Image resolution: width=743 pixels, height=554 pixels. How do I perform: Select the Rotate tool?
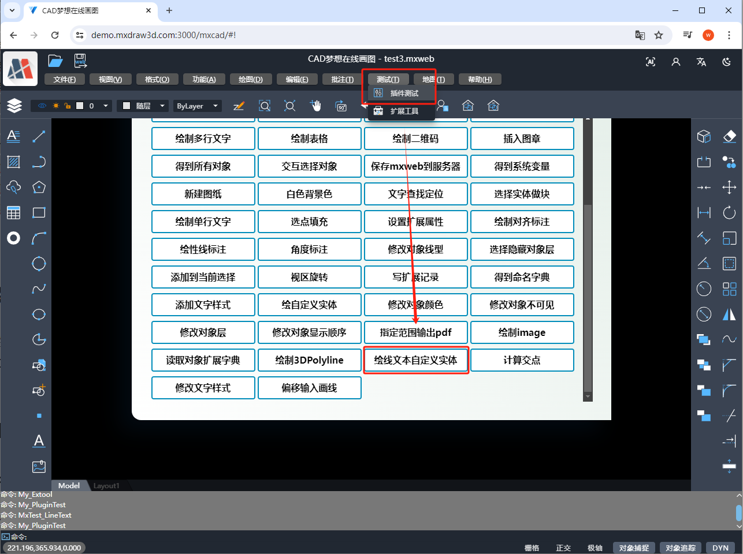(729, 213)
